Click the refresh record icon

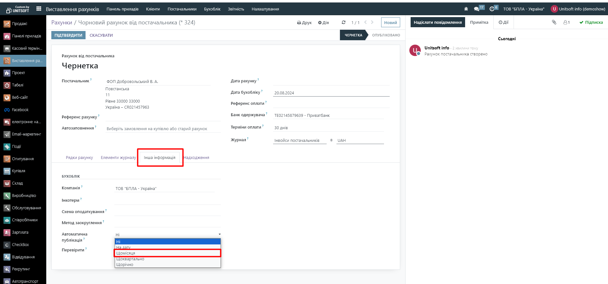click(x=343, y=22)
